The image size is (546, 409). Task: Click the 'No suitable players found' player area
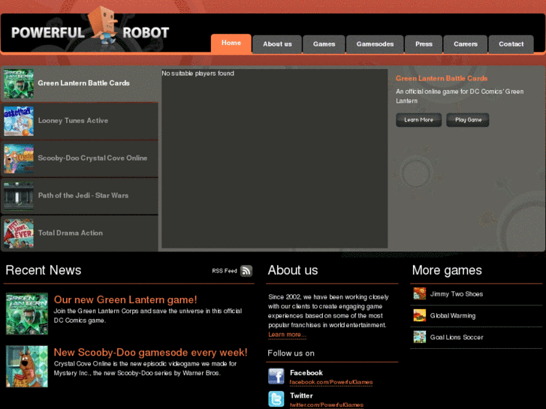[x=274, y=159]
